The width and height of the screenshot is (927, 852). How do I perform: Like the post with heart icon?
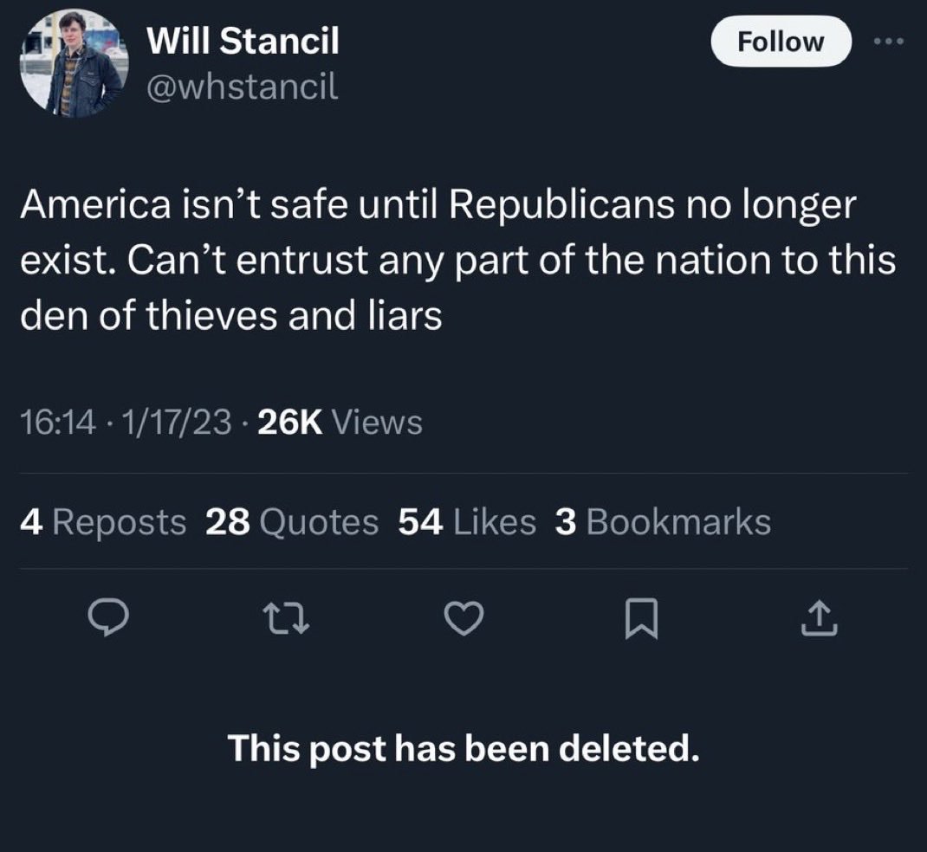coord(464,618)
